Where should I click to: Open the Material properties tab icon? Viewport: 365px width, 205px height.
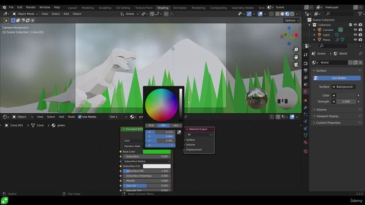tap(306, 142)
